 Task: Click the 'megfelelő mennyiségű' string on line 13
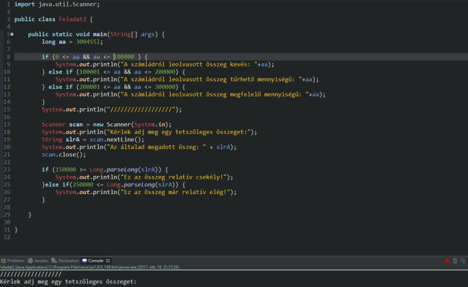click(x=214, y=95)
